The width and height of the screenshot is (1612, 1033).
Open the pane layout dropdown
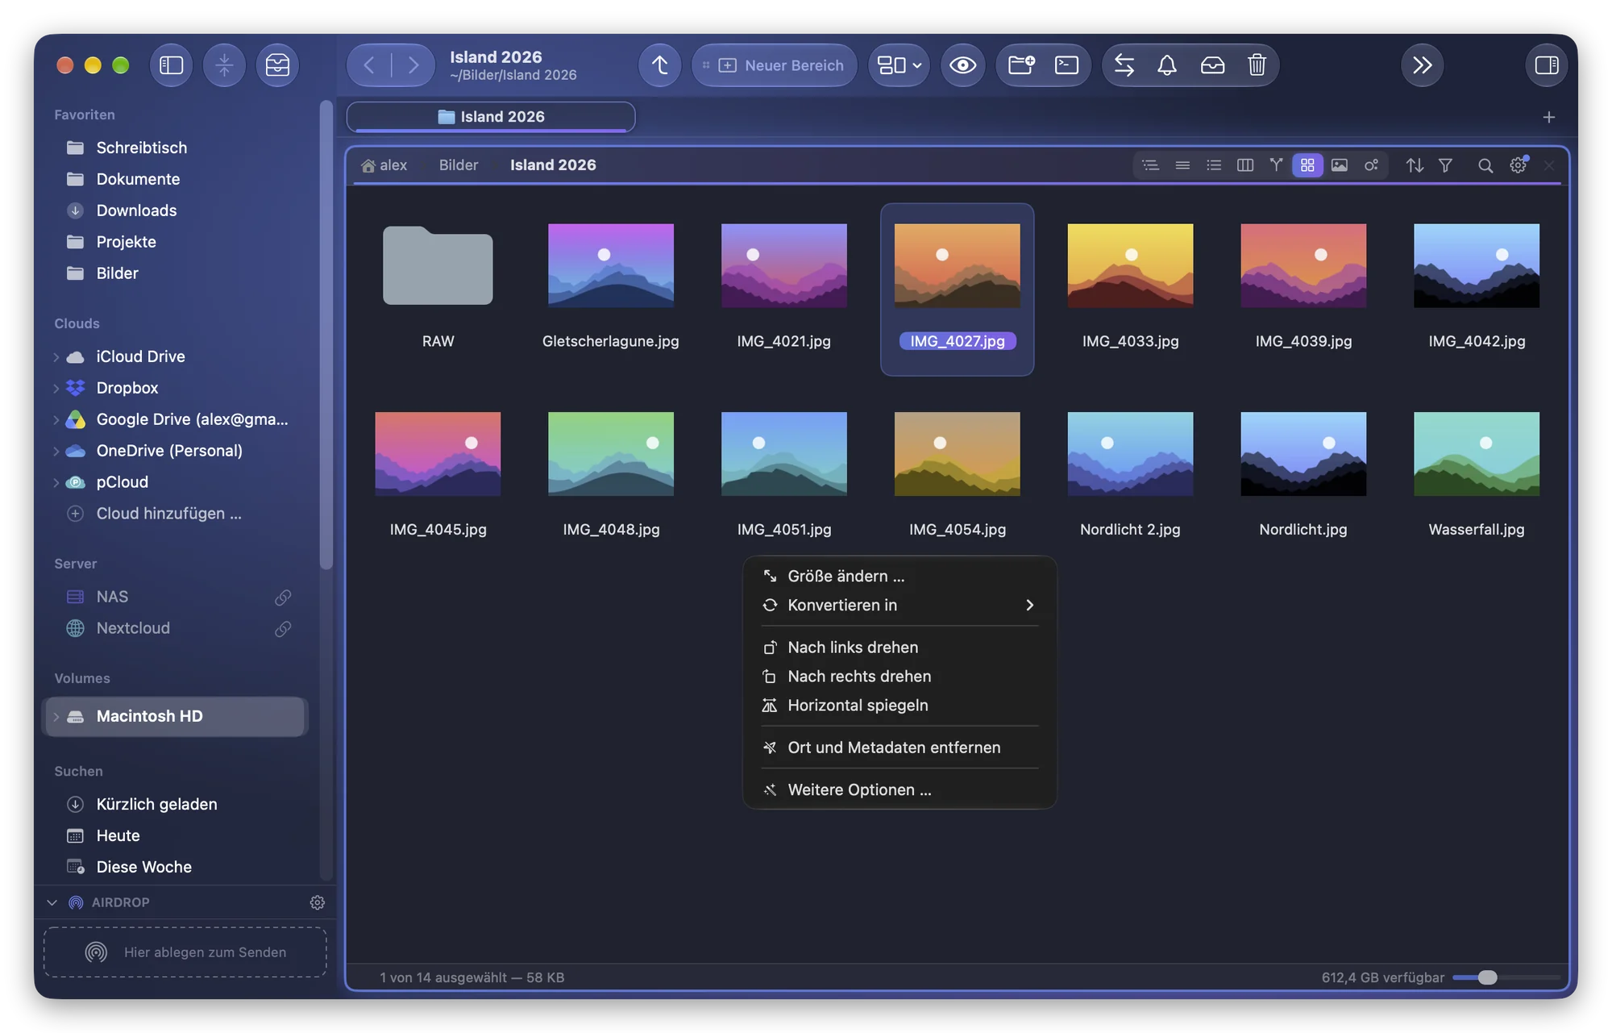(899, 65)
